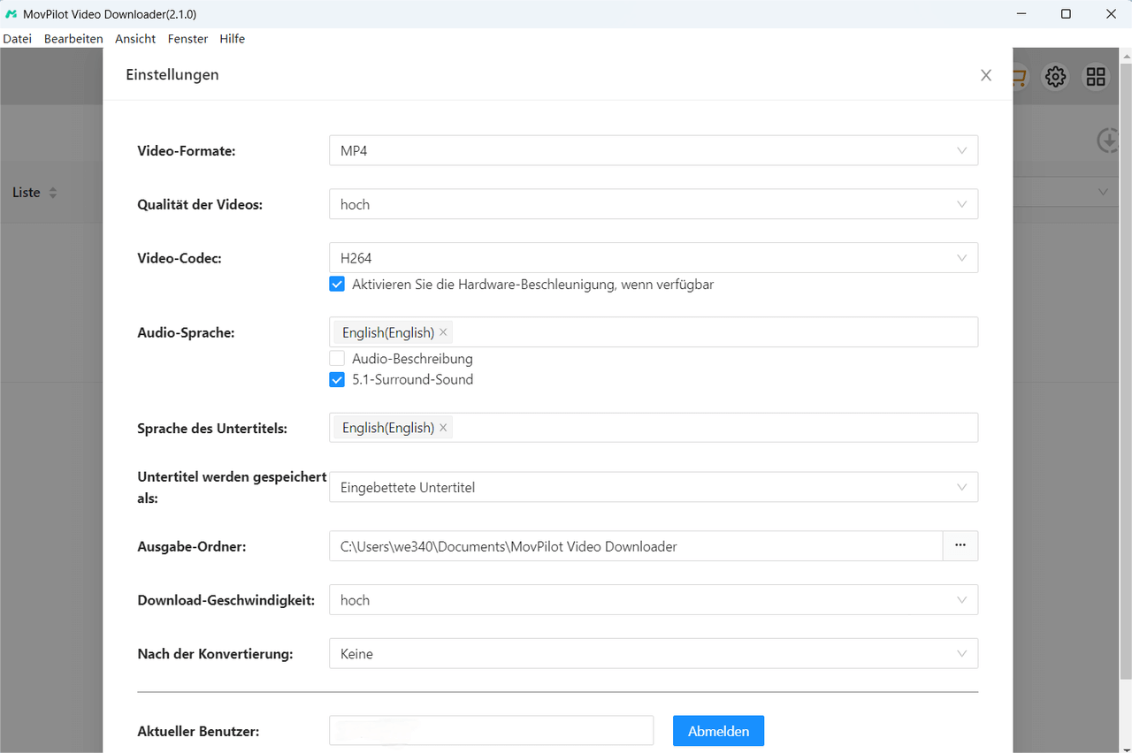Click the vertical scrollbar on the right
The image size is (1132, 753).
pyautogui.click(x=1126, y=371)
